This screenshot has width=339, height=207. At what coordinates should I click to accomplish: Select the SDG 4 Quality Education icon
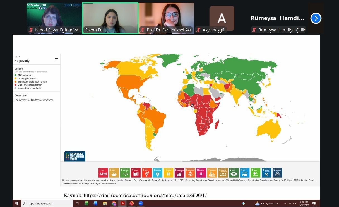pyautogui.click(x=136, y=173)
